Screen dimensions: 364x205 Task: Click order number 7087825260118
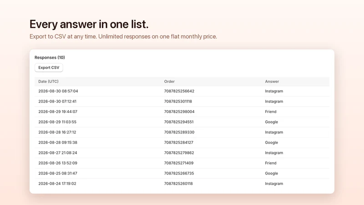coord(178,184)
